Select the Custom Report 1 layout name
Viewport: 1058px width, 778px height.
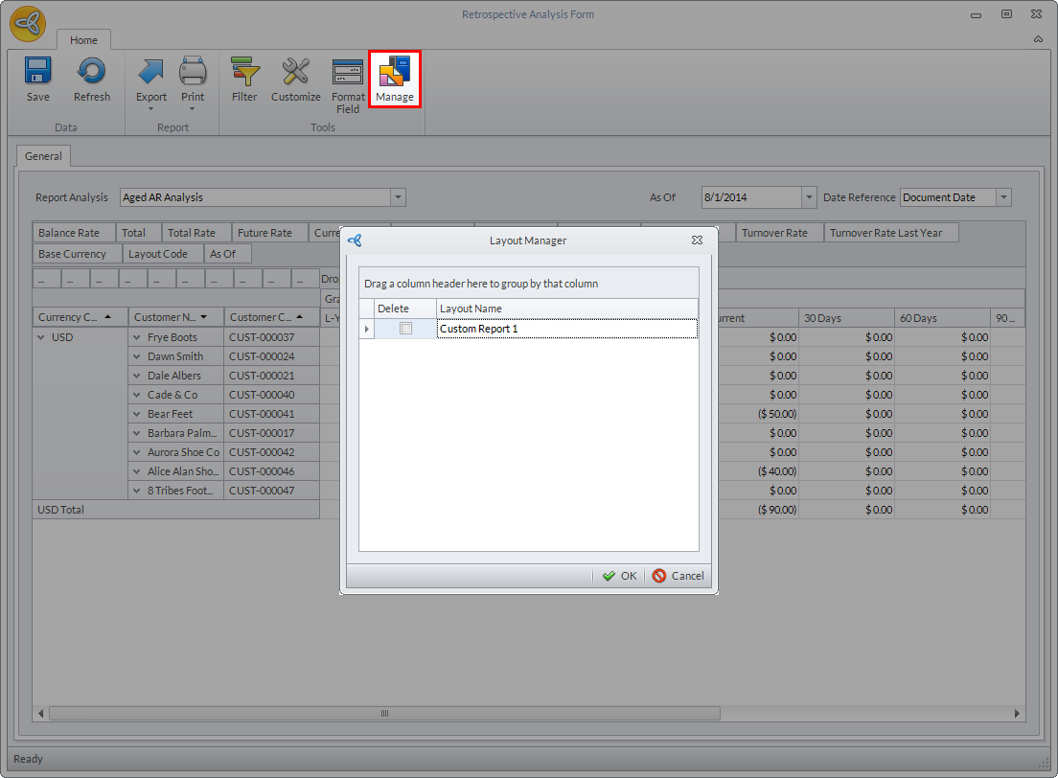click(565, 329)
